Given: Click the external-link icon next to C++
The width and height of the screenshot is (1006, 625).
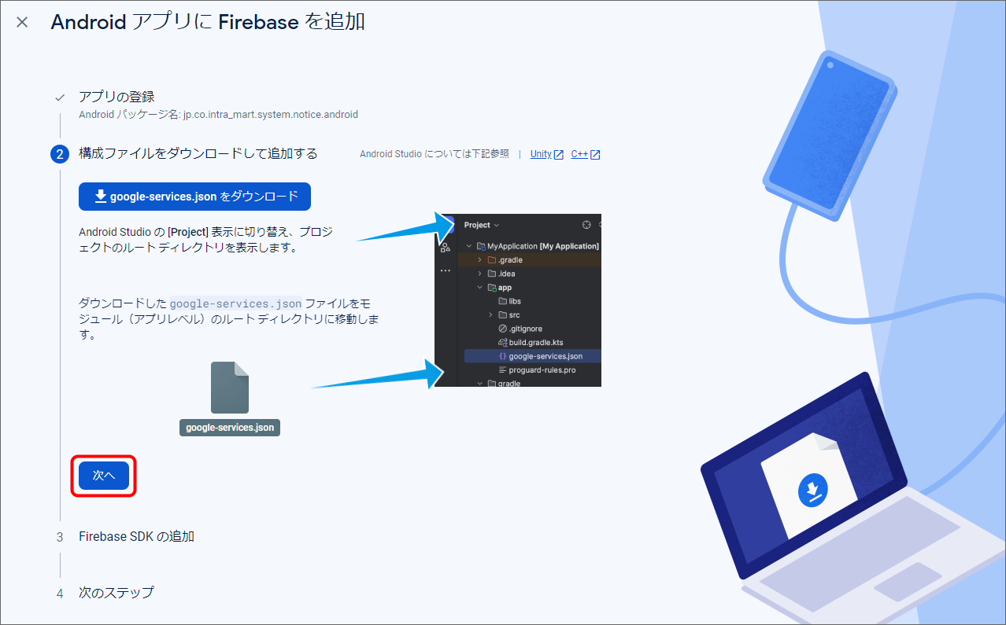Looking at the screenshot, I should (595, 155).
